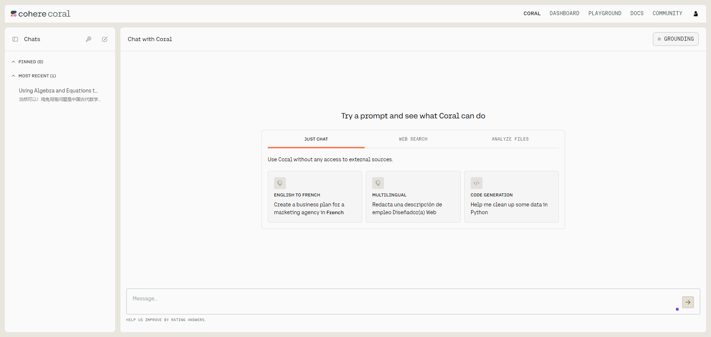The height and width of the screenshot is (337, 711).
Task: Click the code brackets icon in the Code Generation card
Action: coord(477,183)
